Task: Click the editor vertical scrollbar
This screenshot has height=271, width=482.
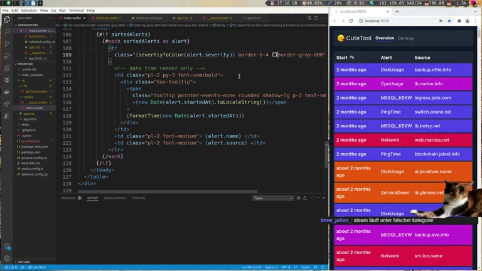Action: pos(327,154)
